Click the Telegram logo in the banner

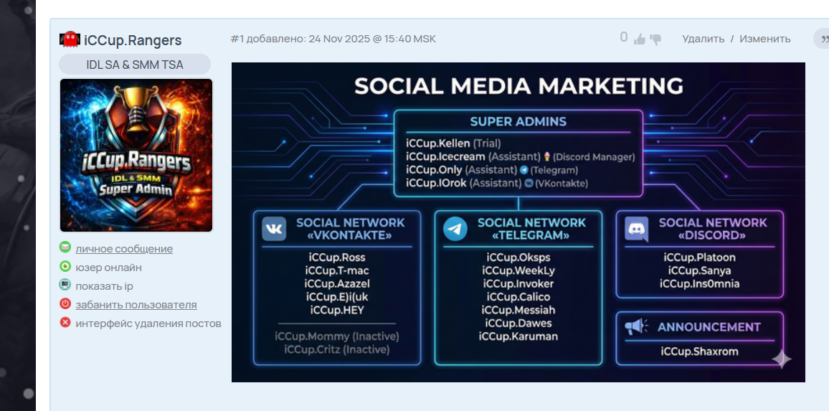[x=455, y=229]
